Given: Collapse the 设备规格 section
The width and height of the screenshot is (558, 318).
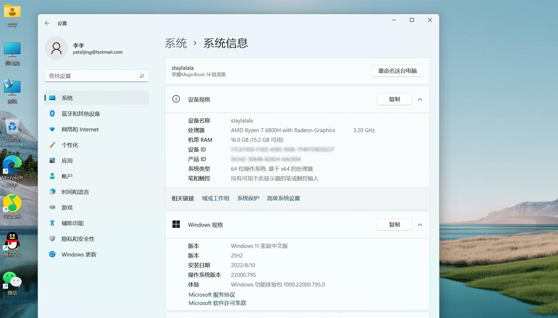Looking at the screenshot, I should coord(420,99).
